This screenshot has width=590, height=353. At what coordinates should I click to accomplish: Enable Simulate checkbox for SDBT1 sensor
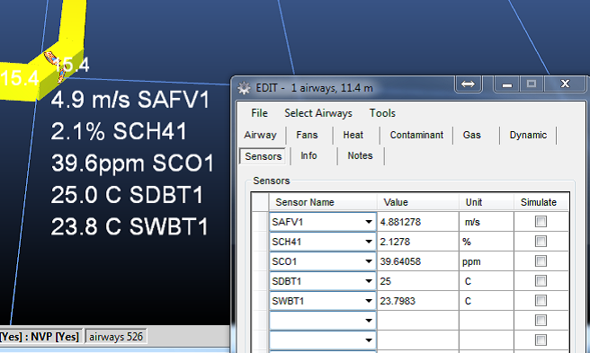tap(541, 281)
